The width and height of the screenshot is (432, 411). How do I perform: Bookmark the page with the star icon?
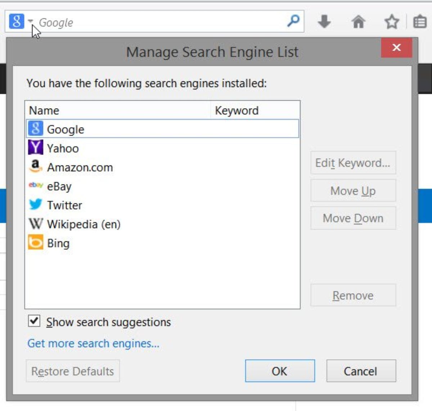[391, 22]
